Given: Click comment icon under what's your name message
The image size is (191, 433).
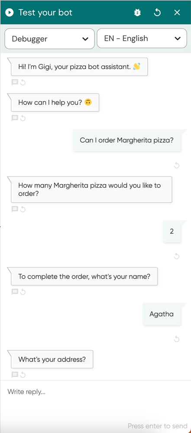Looking at the screenshot, I should click(x=15, y=292).
